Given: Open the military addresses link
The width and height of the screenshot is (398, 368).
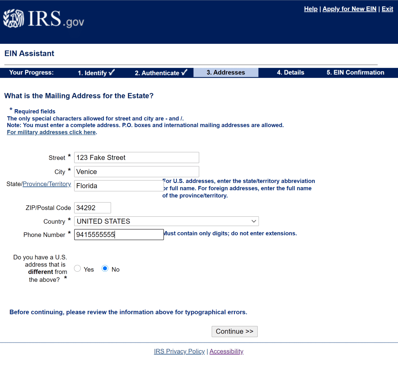Looking at the screenshot, I should coord(51,132).
